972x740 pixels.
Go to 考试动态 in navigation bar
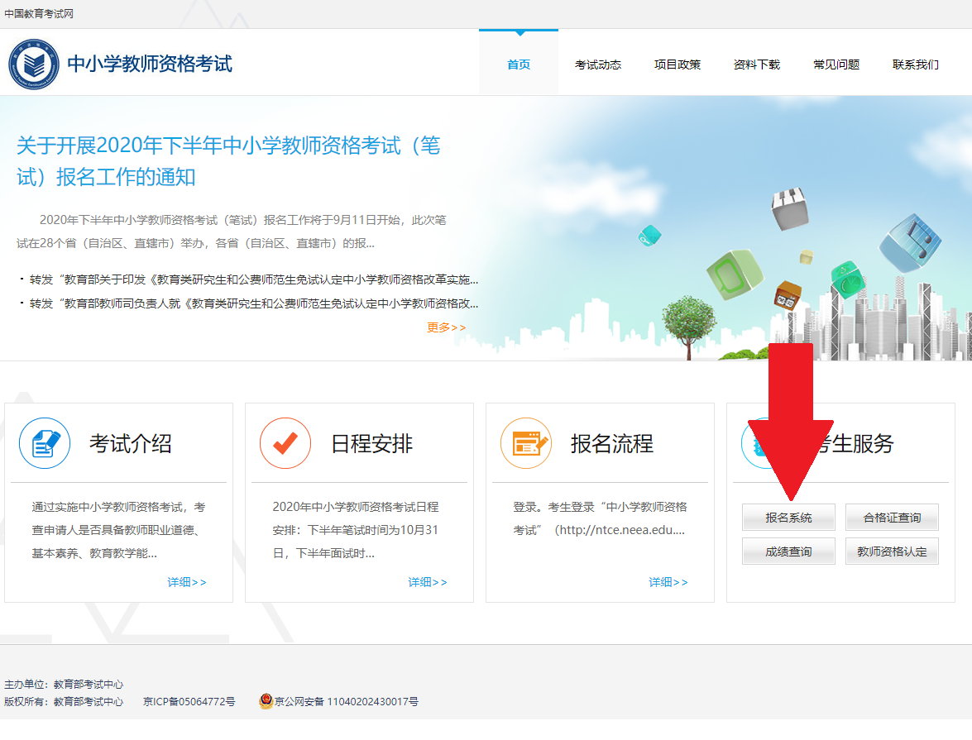(598, 64)
